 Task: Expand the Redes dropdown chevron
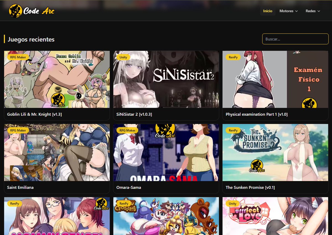pos(319,11)
